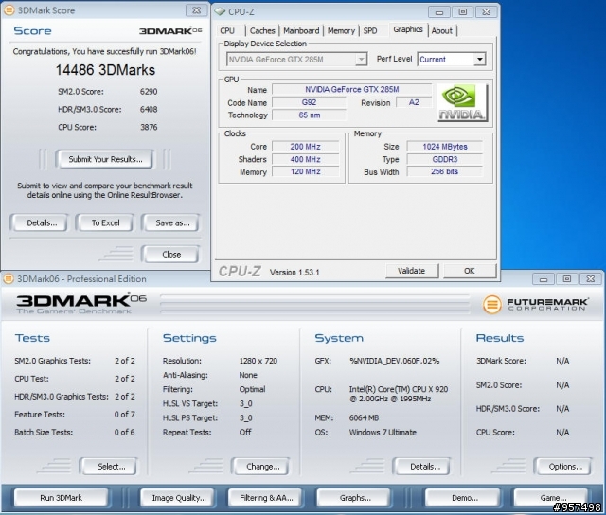Open the About tab
Viewport: 606px width, 515px height.
pos(442,30)
